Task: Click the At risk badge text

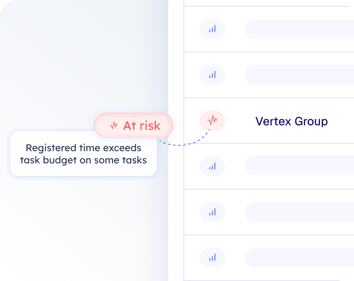Action: pyautogui.click(x=142, y=126)
